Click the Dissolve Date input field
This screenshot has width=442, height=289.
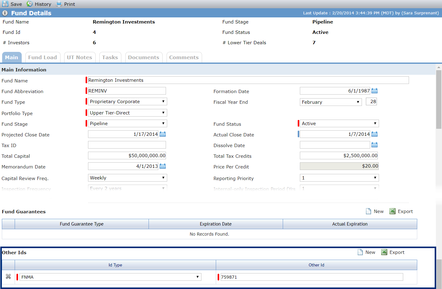click(335, 145)
